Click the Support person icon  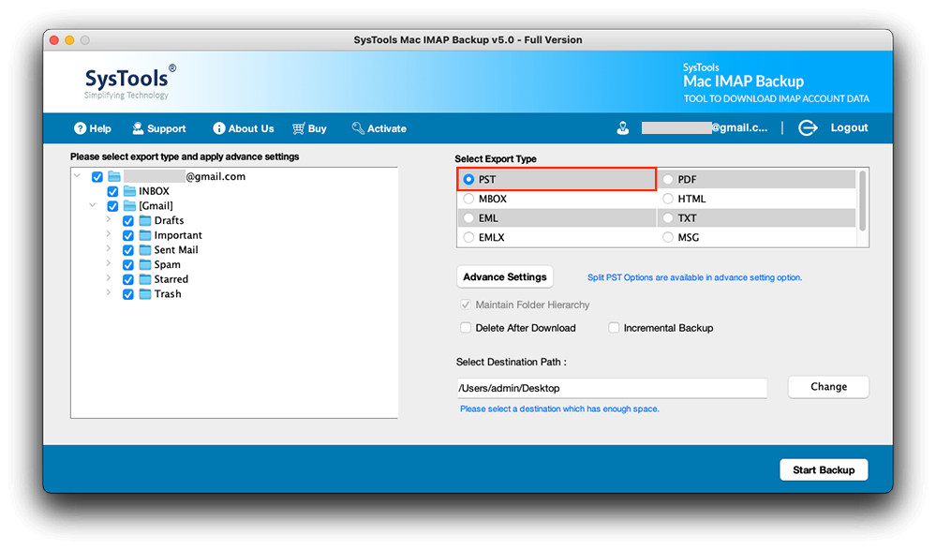click(138, 128)
